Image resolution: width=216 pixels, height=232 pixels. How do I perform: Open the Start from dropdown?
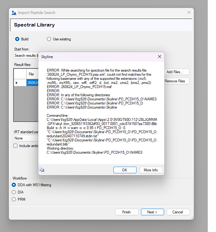[26, 56]
